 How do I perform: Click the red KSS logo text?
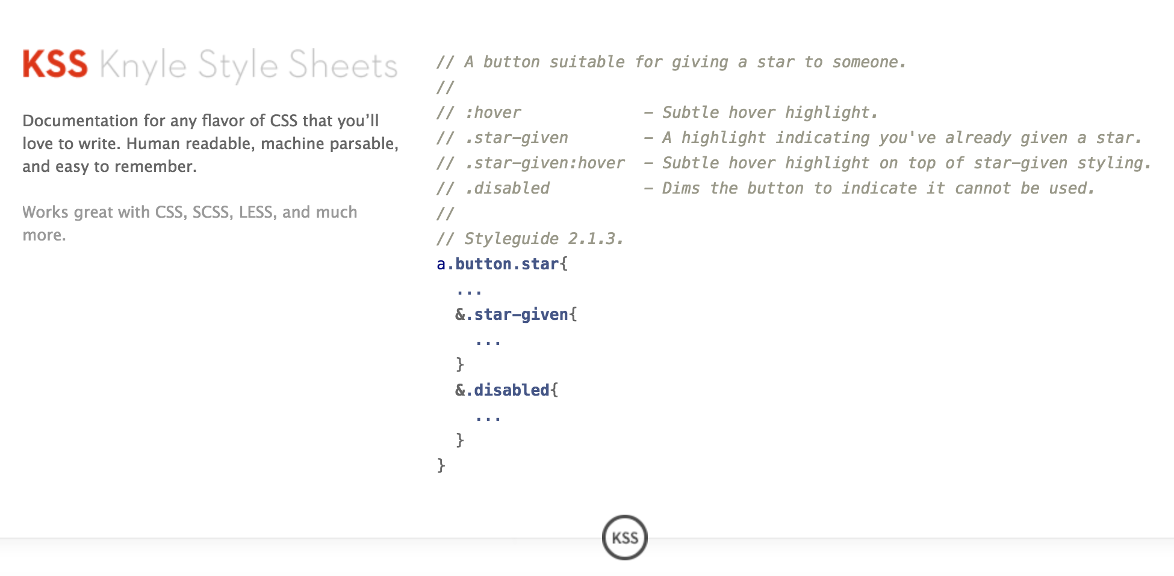click(55, 64)
